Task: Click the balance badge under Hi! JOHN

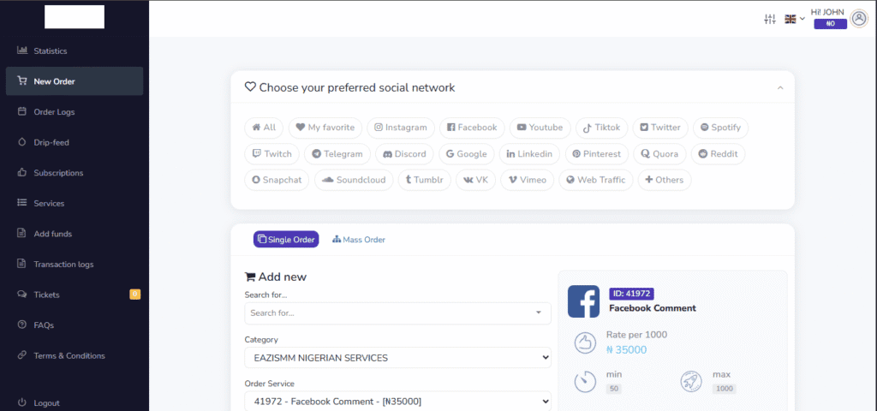Action: click(x=830, y=23)
